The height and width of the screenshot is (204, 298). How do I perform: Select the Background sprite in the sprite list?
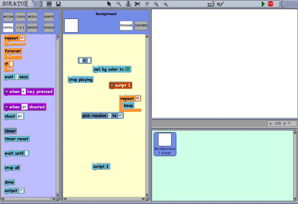[x=165, y=144]
